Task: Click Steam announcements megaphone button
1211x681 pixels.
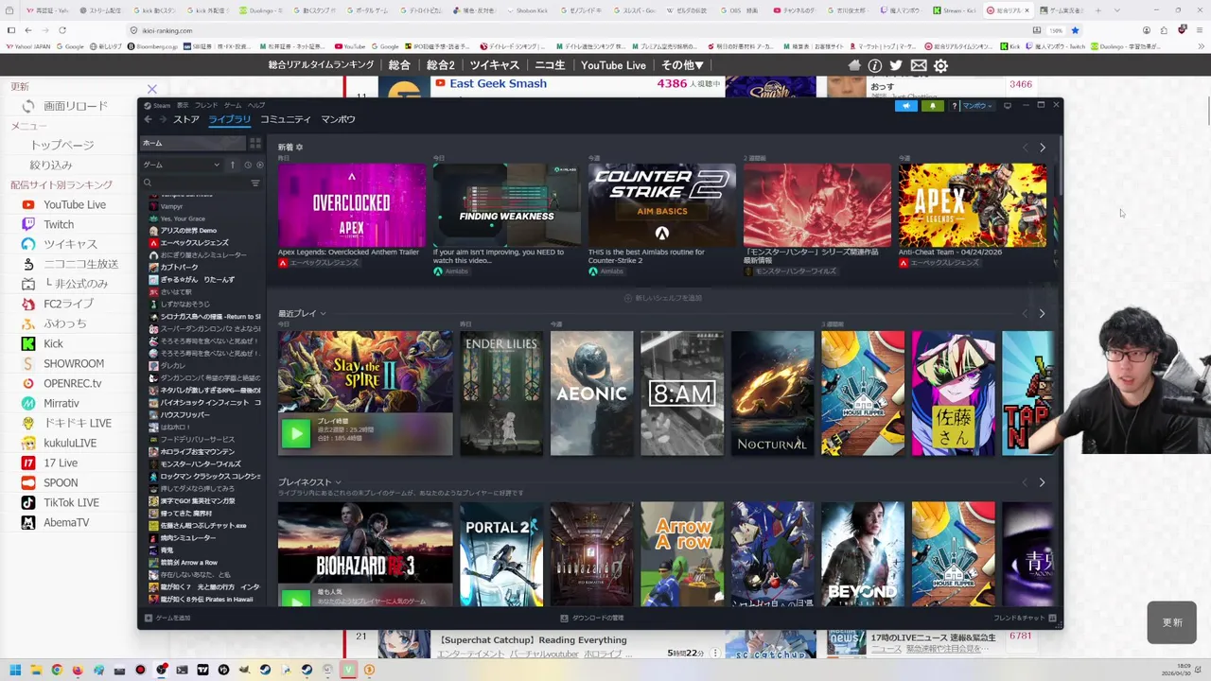Action: (906, 106)
